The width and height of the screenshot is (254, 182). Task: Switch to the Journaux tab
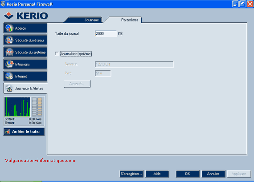[x=91, y=20]
